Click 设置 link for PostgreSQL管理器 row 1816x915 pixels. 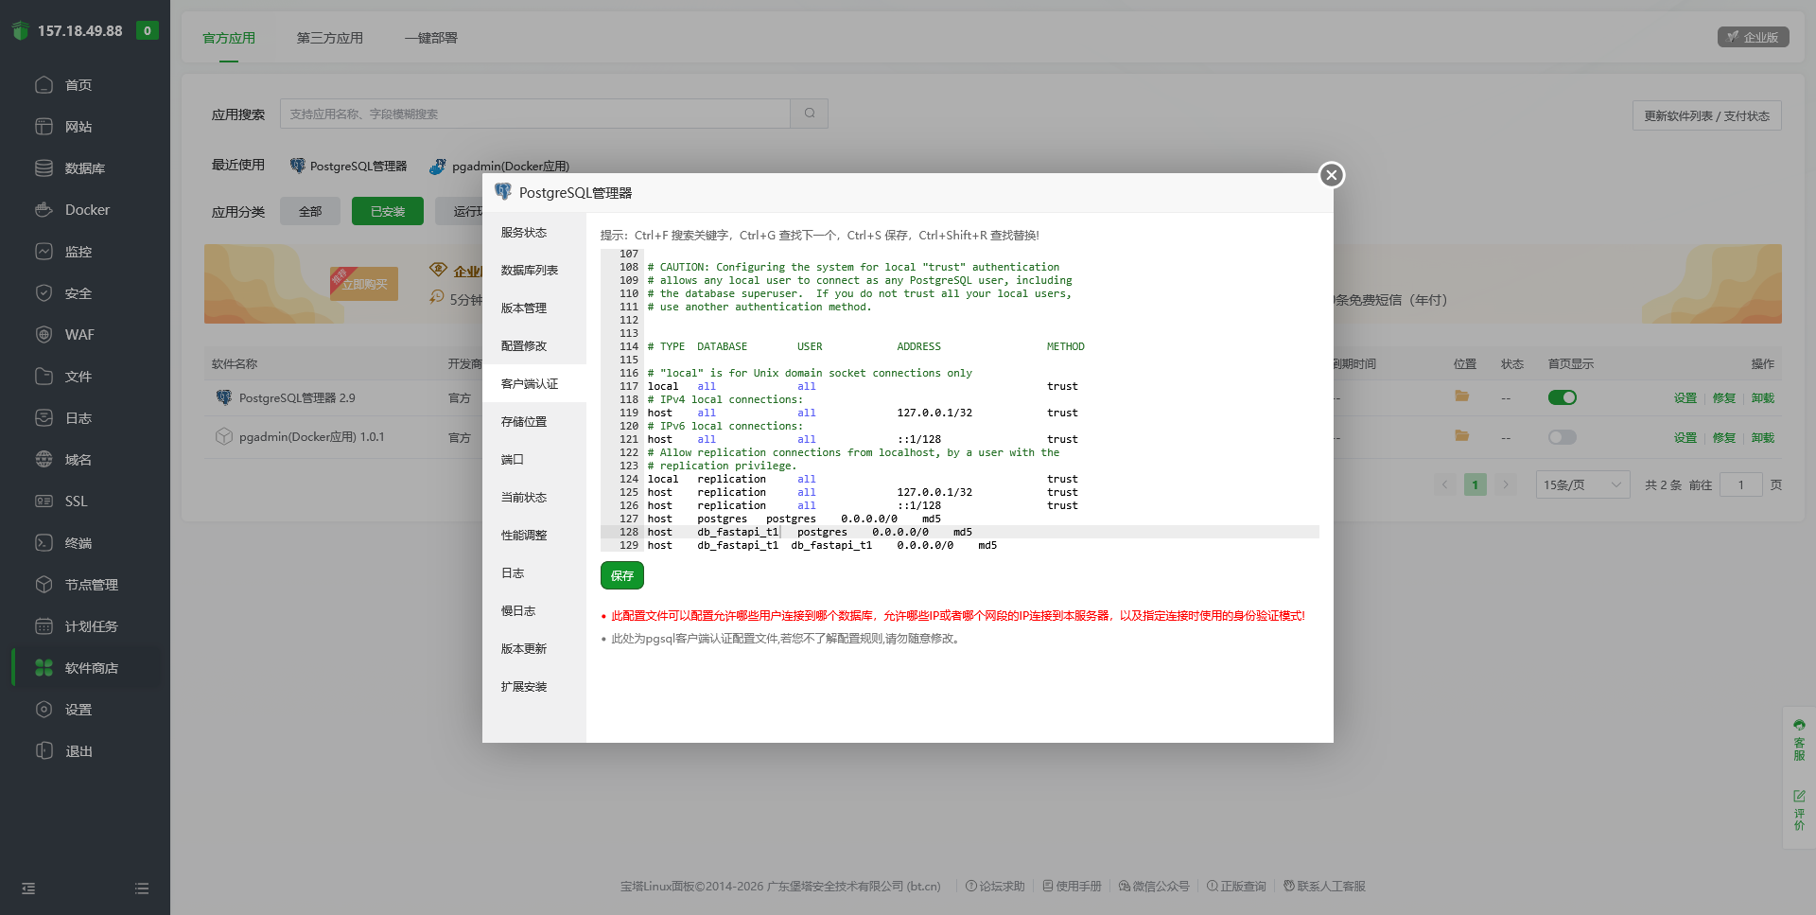pos(1685,398)
